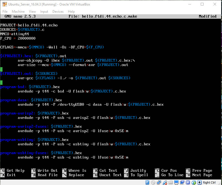Click the MMCU=attiny44 line
The width and height of the screenshot is (222, 185).
tap(14, 34)
